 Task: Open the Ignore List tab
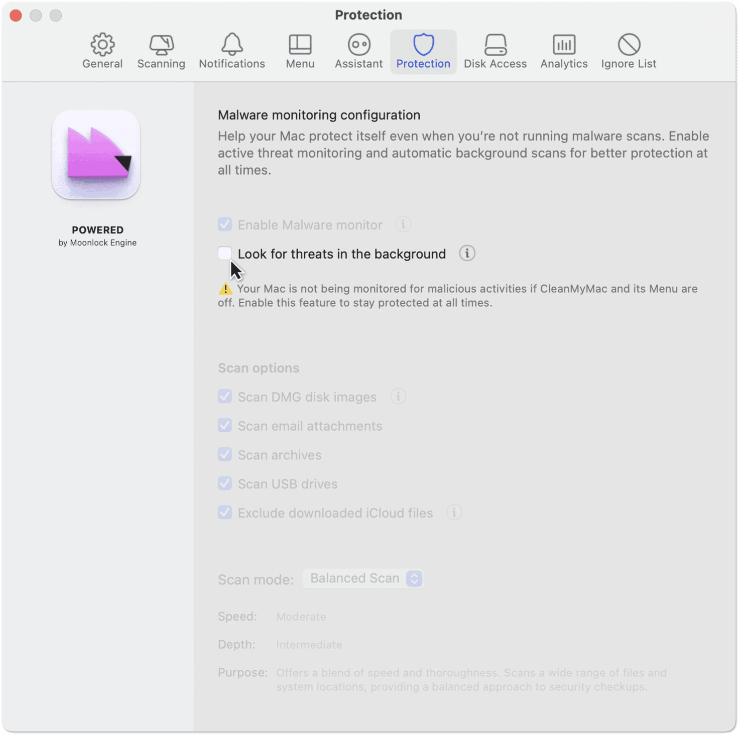pyautogui.click(x=629, y=52)
